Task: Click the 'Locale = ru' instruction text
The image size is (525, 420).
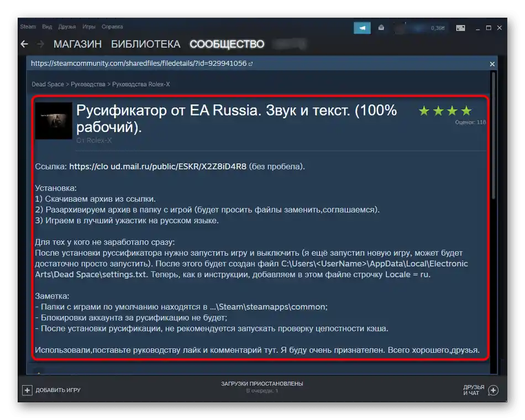Action: tap(407, 274)
